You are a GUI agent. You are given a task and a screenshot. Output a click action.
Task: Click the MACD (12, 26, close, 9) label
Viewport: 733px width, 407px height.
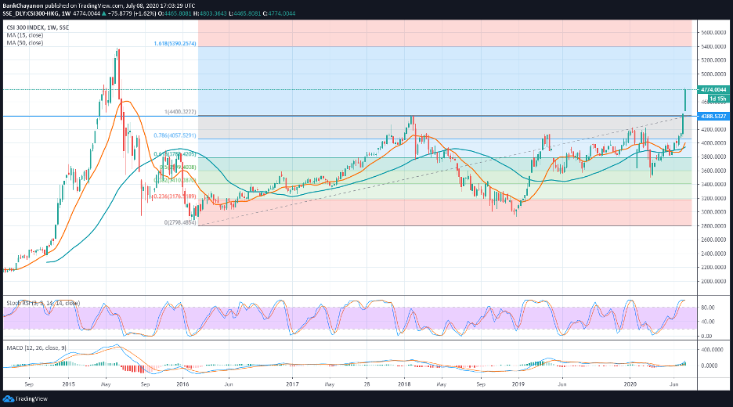click(x=37, y=345)
